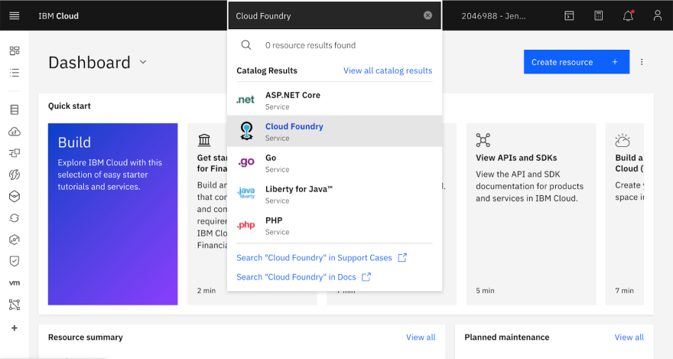Open Functions sidebar icon
Viewport: 673px width, 359px height.
point(15,175)
